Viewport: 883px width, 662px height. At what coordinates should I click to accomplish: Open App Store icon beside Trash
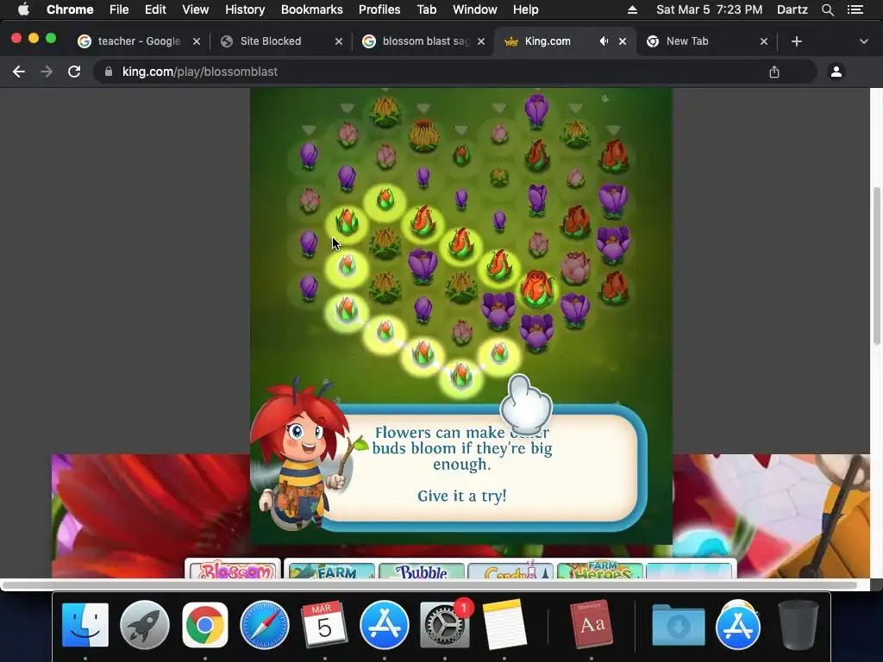[x=738, y=625]
